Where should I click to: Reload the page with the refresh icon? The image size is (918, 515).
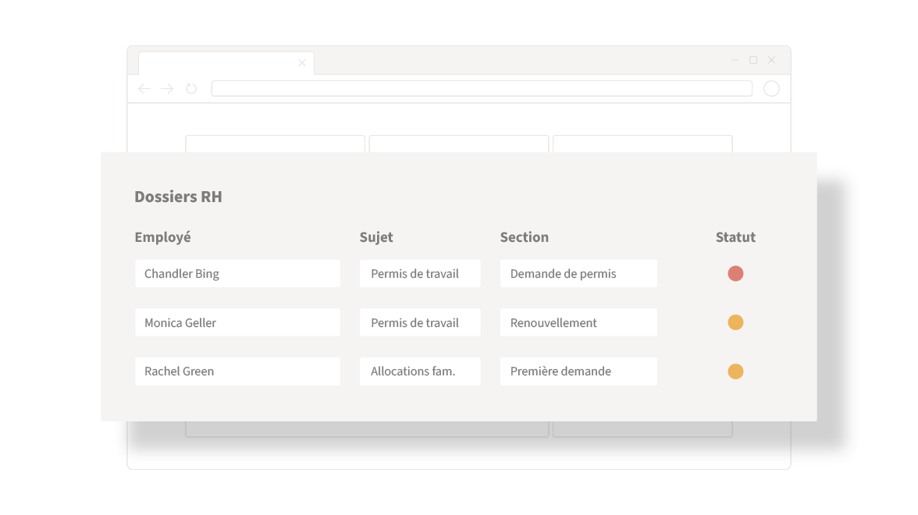click(190, 88)
